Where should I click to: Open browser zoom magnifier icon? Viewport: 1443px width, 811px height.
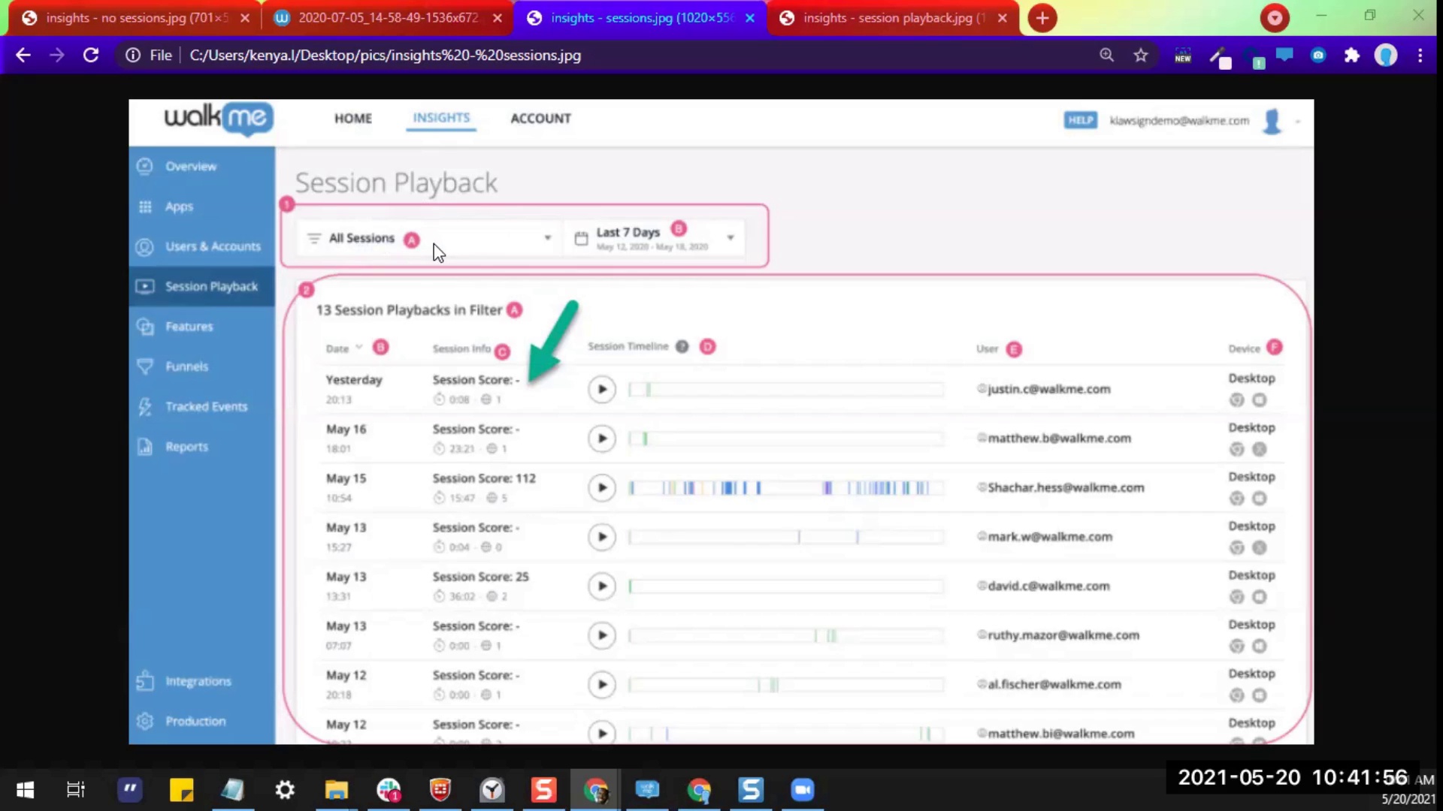pos(1106,55)
